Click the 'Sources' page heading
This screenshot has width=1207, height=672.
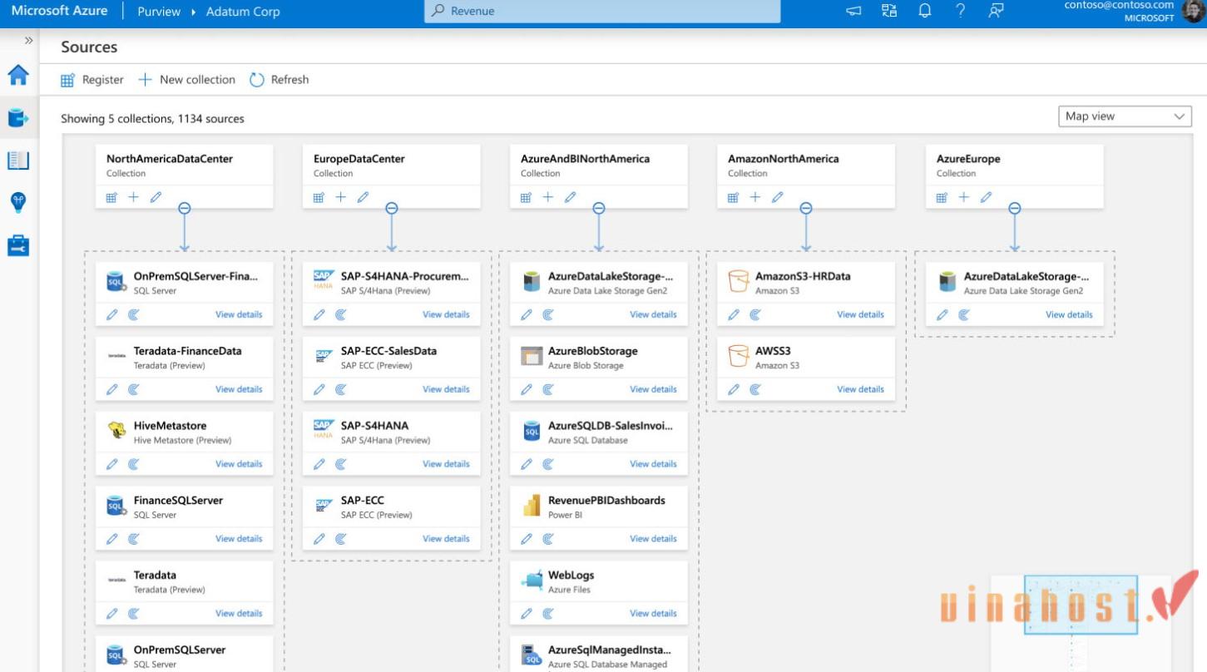89,47
